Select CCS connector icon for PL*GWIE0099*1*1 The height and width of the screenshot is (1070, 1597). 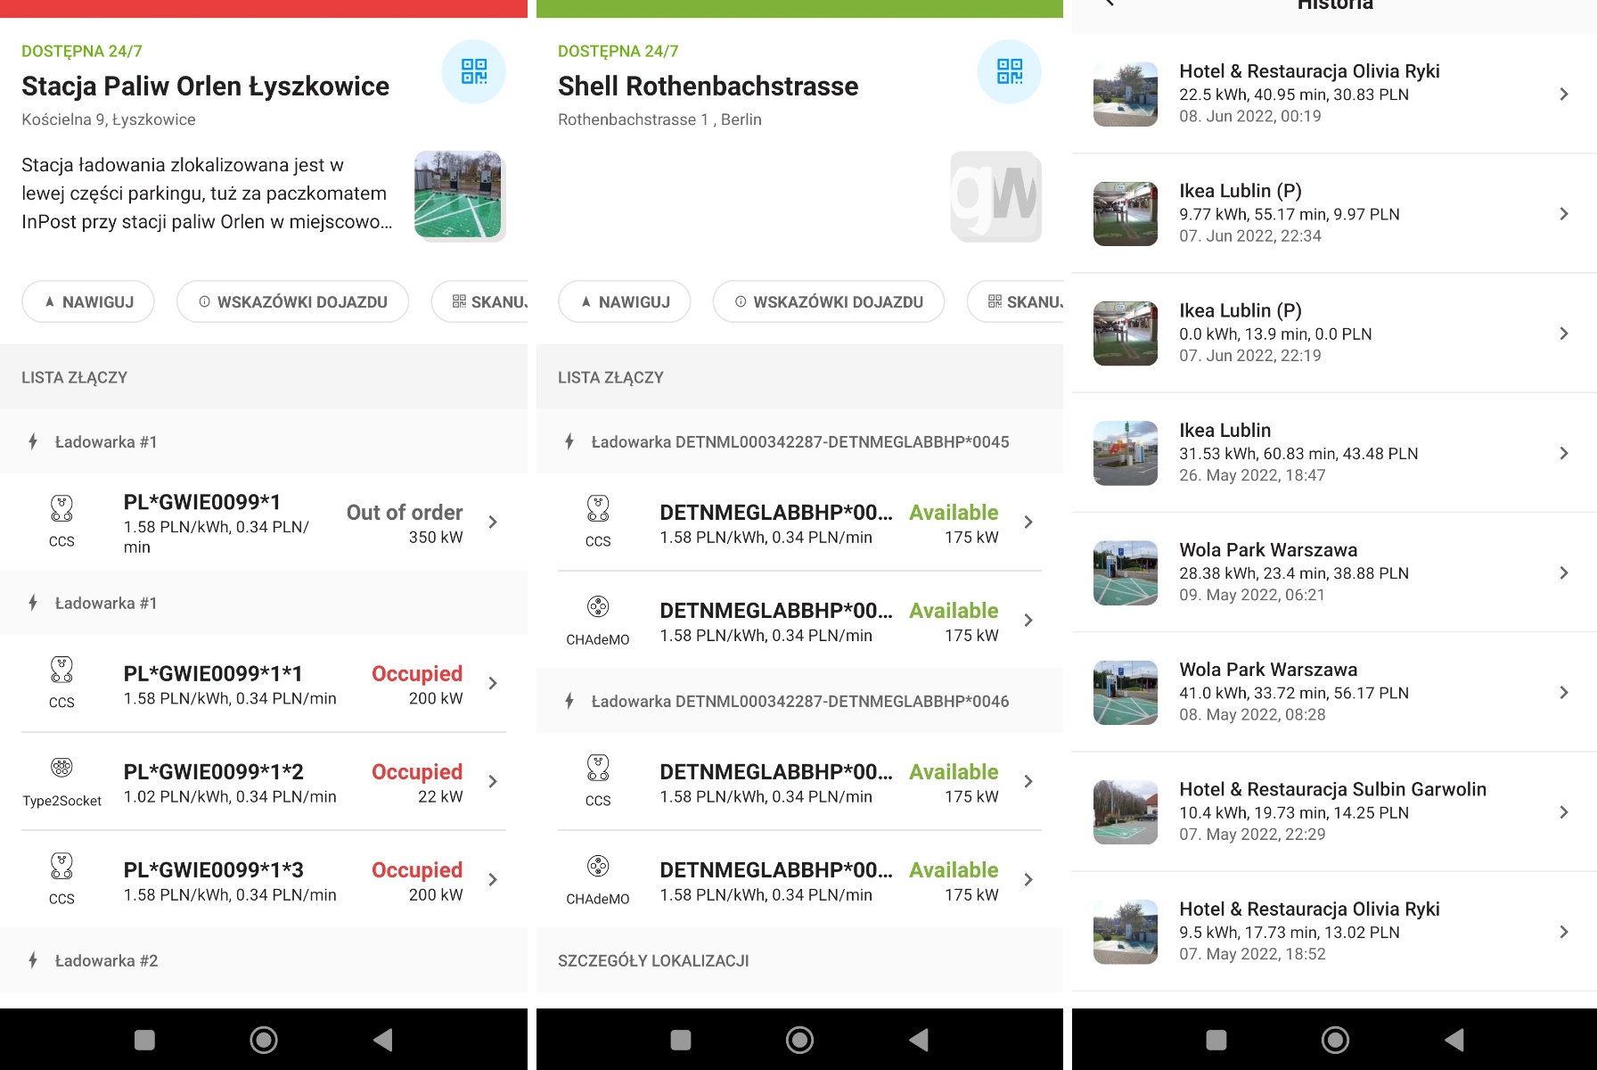[x=61, y=670]
